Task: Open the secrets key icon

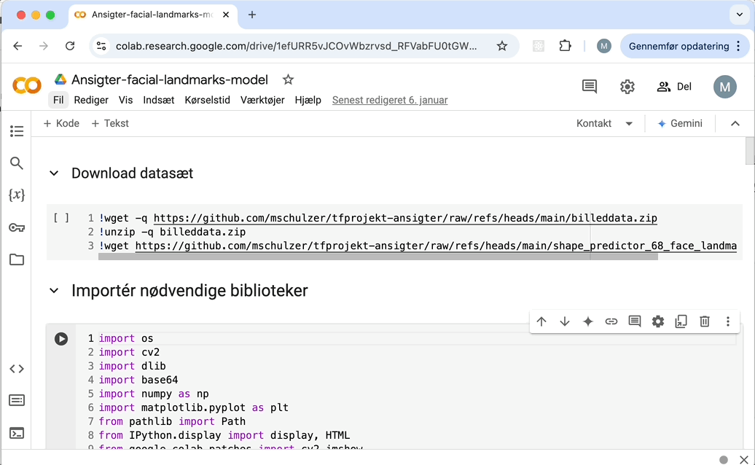Action: coord(17,227)
